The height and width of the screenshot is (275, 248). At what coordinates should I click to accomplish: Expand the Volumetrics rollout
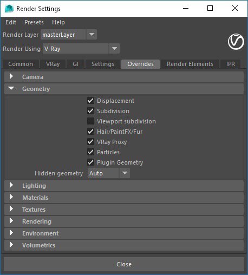point(124,245)
